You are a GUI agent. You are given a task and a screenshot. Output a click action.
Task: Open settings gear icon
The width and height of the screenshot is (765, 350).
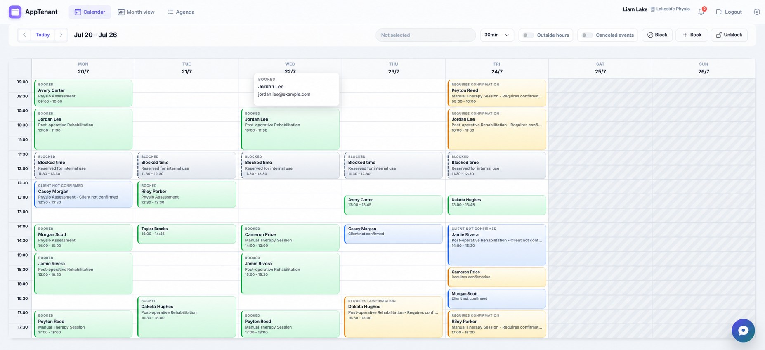pyautogui.click(x=757, y=12)
